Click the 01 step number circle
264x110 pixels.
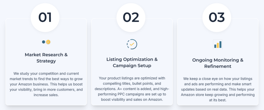point(45,18)
